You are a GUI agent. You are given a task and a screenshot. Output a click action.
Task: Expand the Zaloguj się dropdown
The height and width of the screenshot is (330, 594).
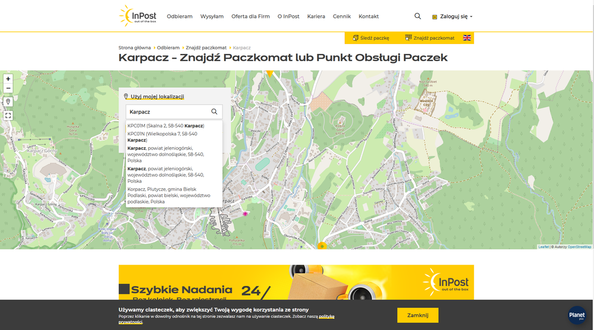click(452, 17)
